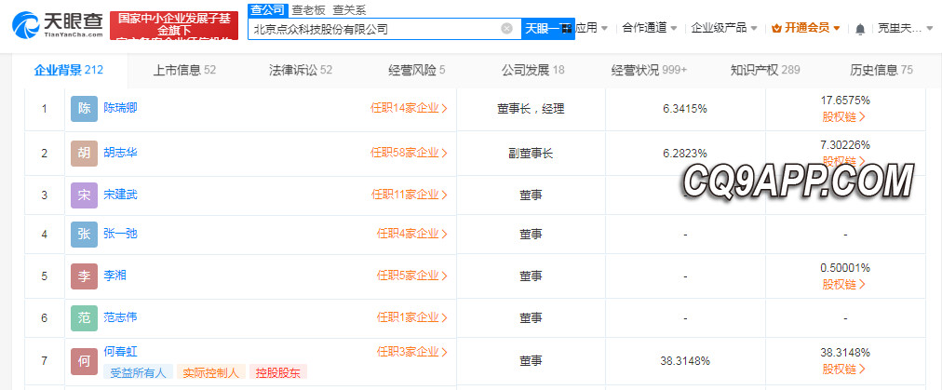Click the 副董事长 position cell
This screenshot has width=942, height=390.
(531, 154)
